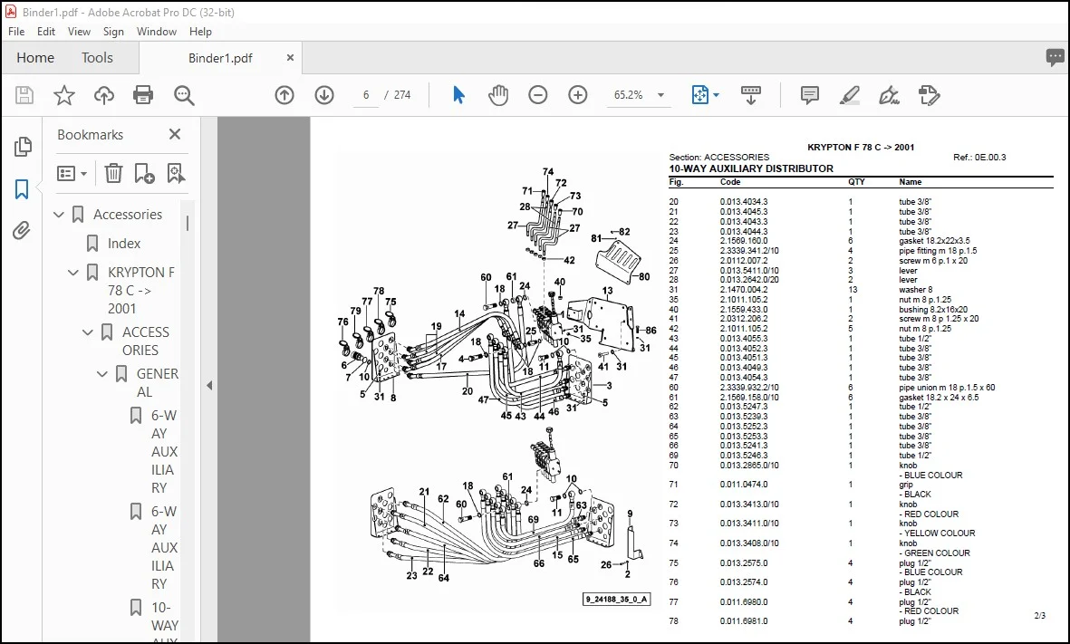The image size is (1070, 644).
Task: Click the Bookmarks panel scrollbar
Action: pos(188,223)
